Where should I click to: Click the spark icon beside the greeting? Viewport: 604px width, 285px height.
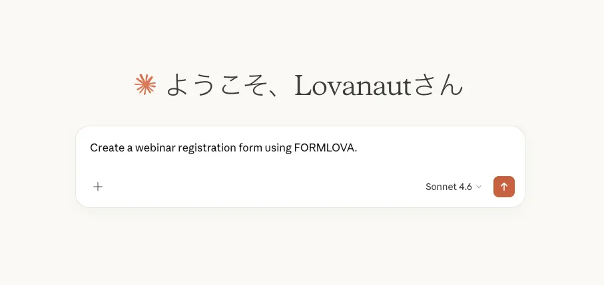145,84
